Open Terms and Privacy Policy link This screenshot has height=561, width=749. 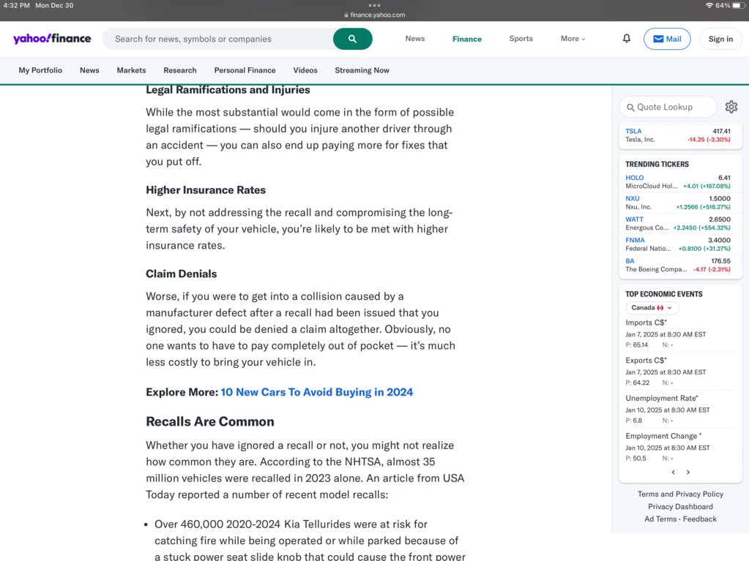point(680,494)
